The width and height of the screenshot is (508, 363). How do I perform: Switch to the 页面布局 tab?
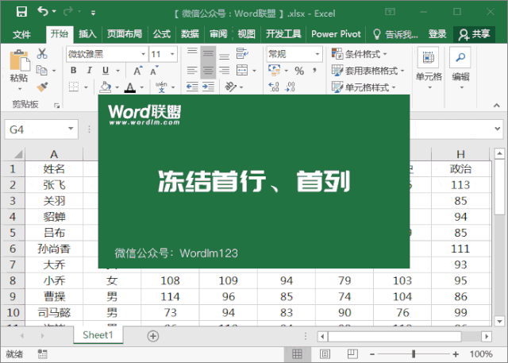125,33
